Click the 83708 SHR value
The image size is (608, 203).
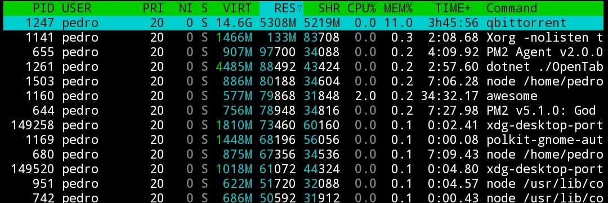pos(321,38)
